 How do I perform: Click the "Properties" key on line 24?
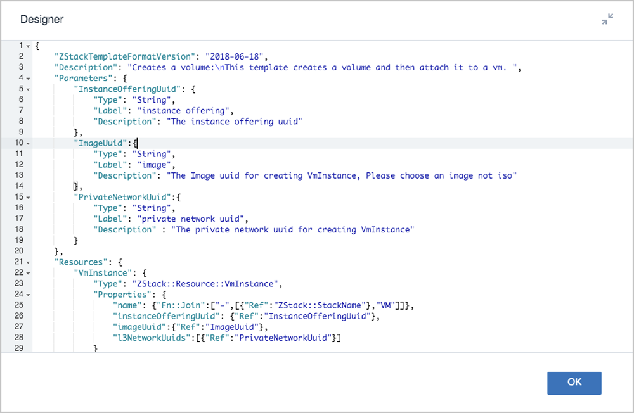[122, 295]
